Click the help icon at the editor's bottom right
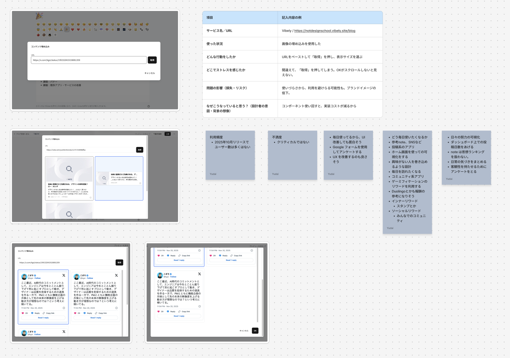The width and height of the screenshot is (510, 358). pos(148,106)
